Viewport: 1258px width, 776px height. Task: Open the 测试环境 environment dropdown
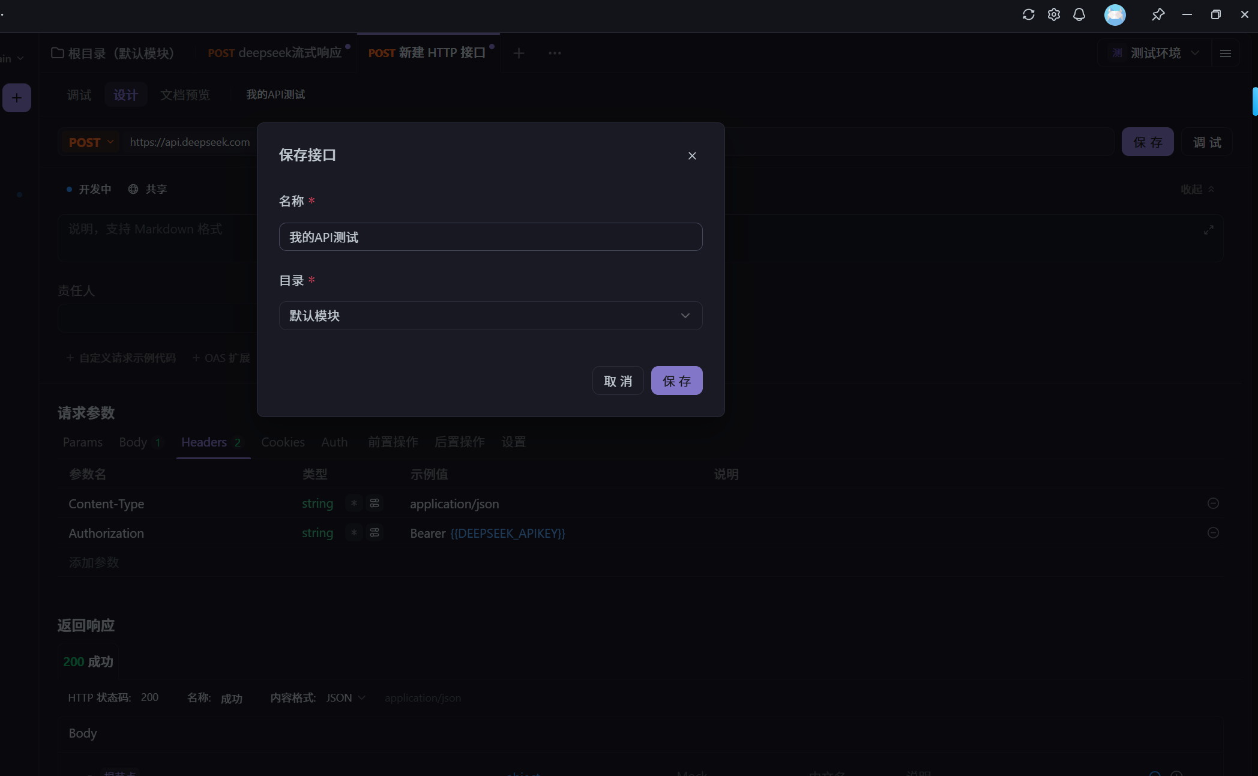1155,53
